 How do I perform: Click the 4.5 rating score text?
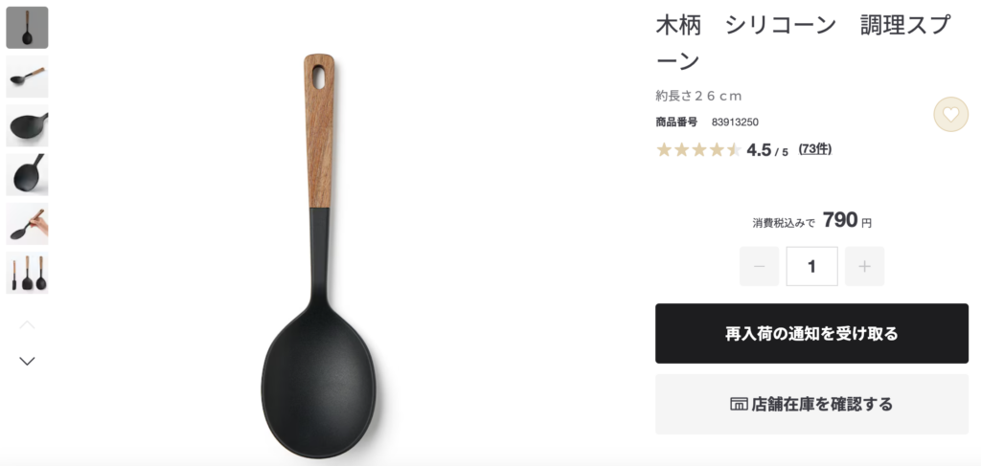point(759,150)
